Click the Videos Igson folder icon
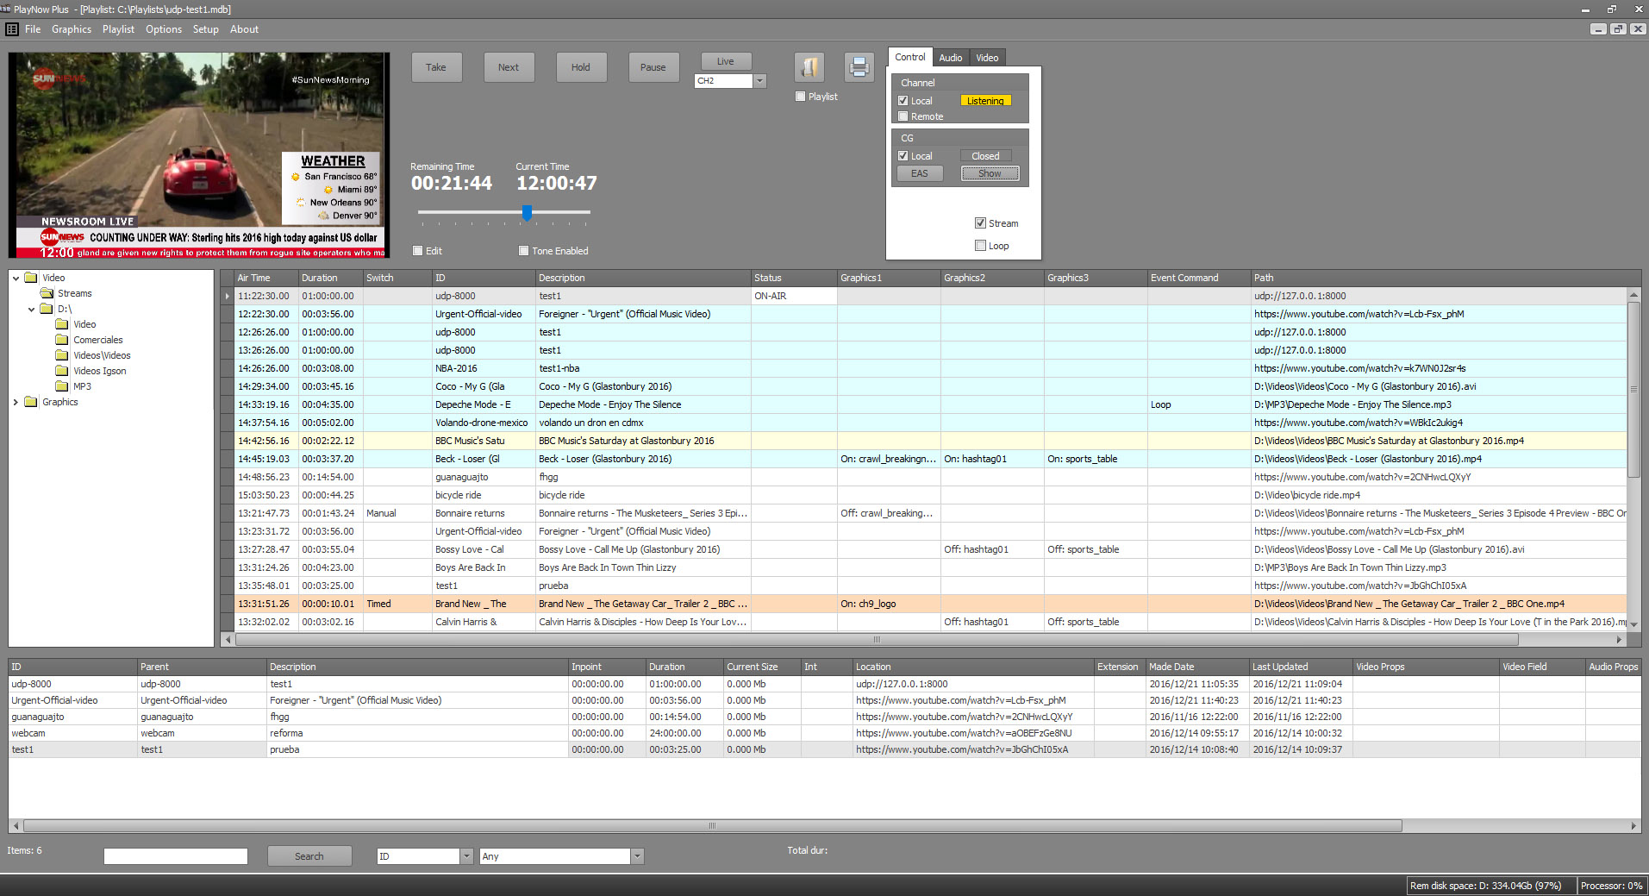Viewport: 1649px width, 896px height. (x=62, y=371)
